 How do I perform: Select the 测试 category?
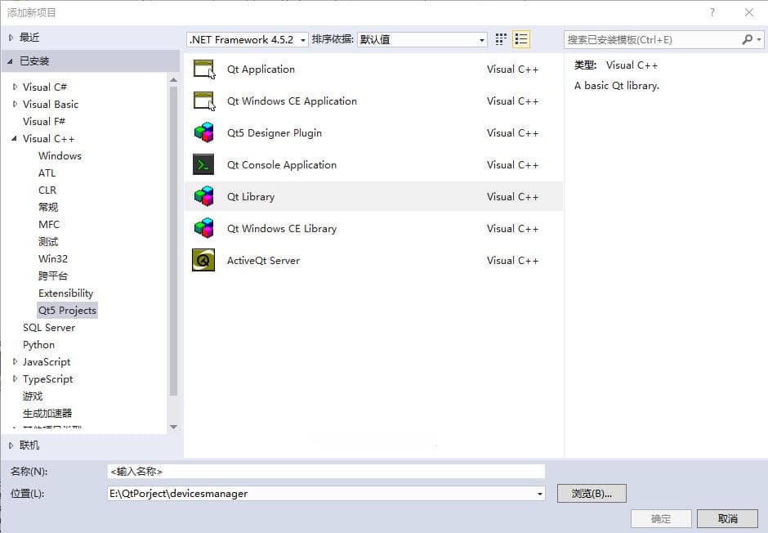48,241
